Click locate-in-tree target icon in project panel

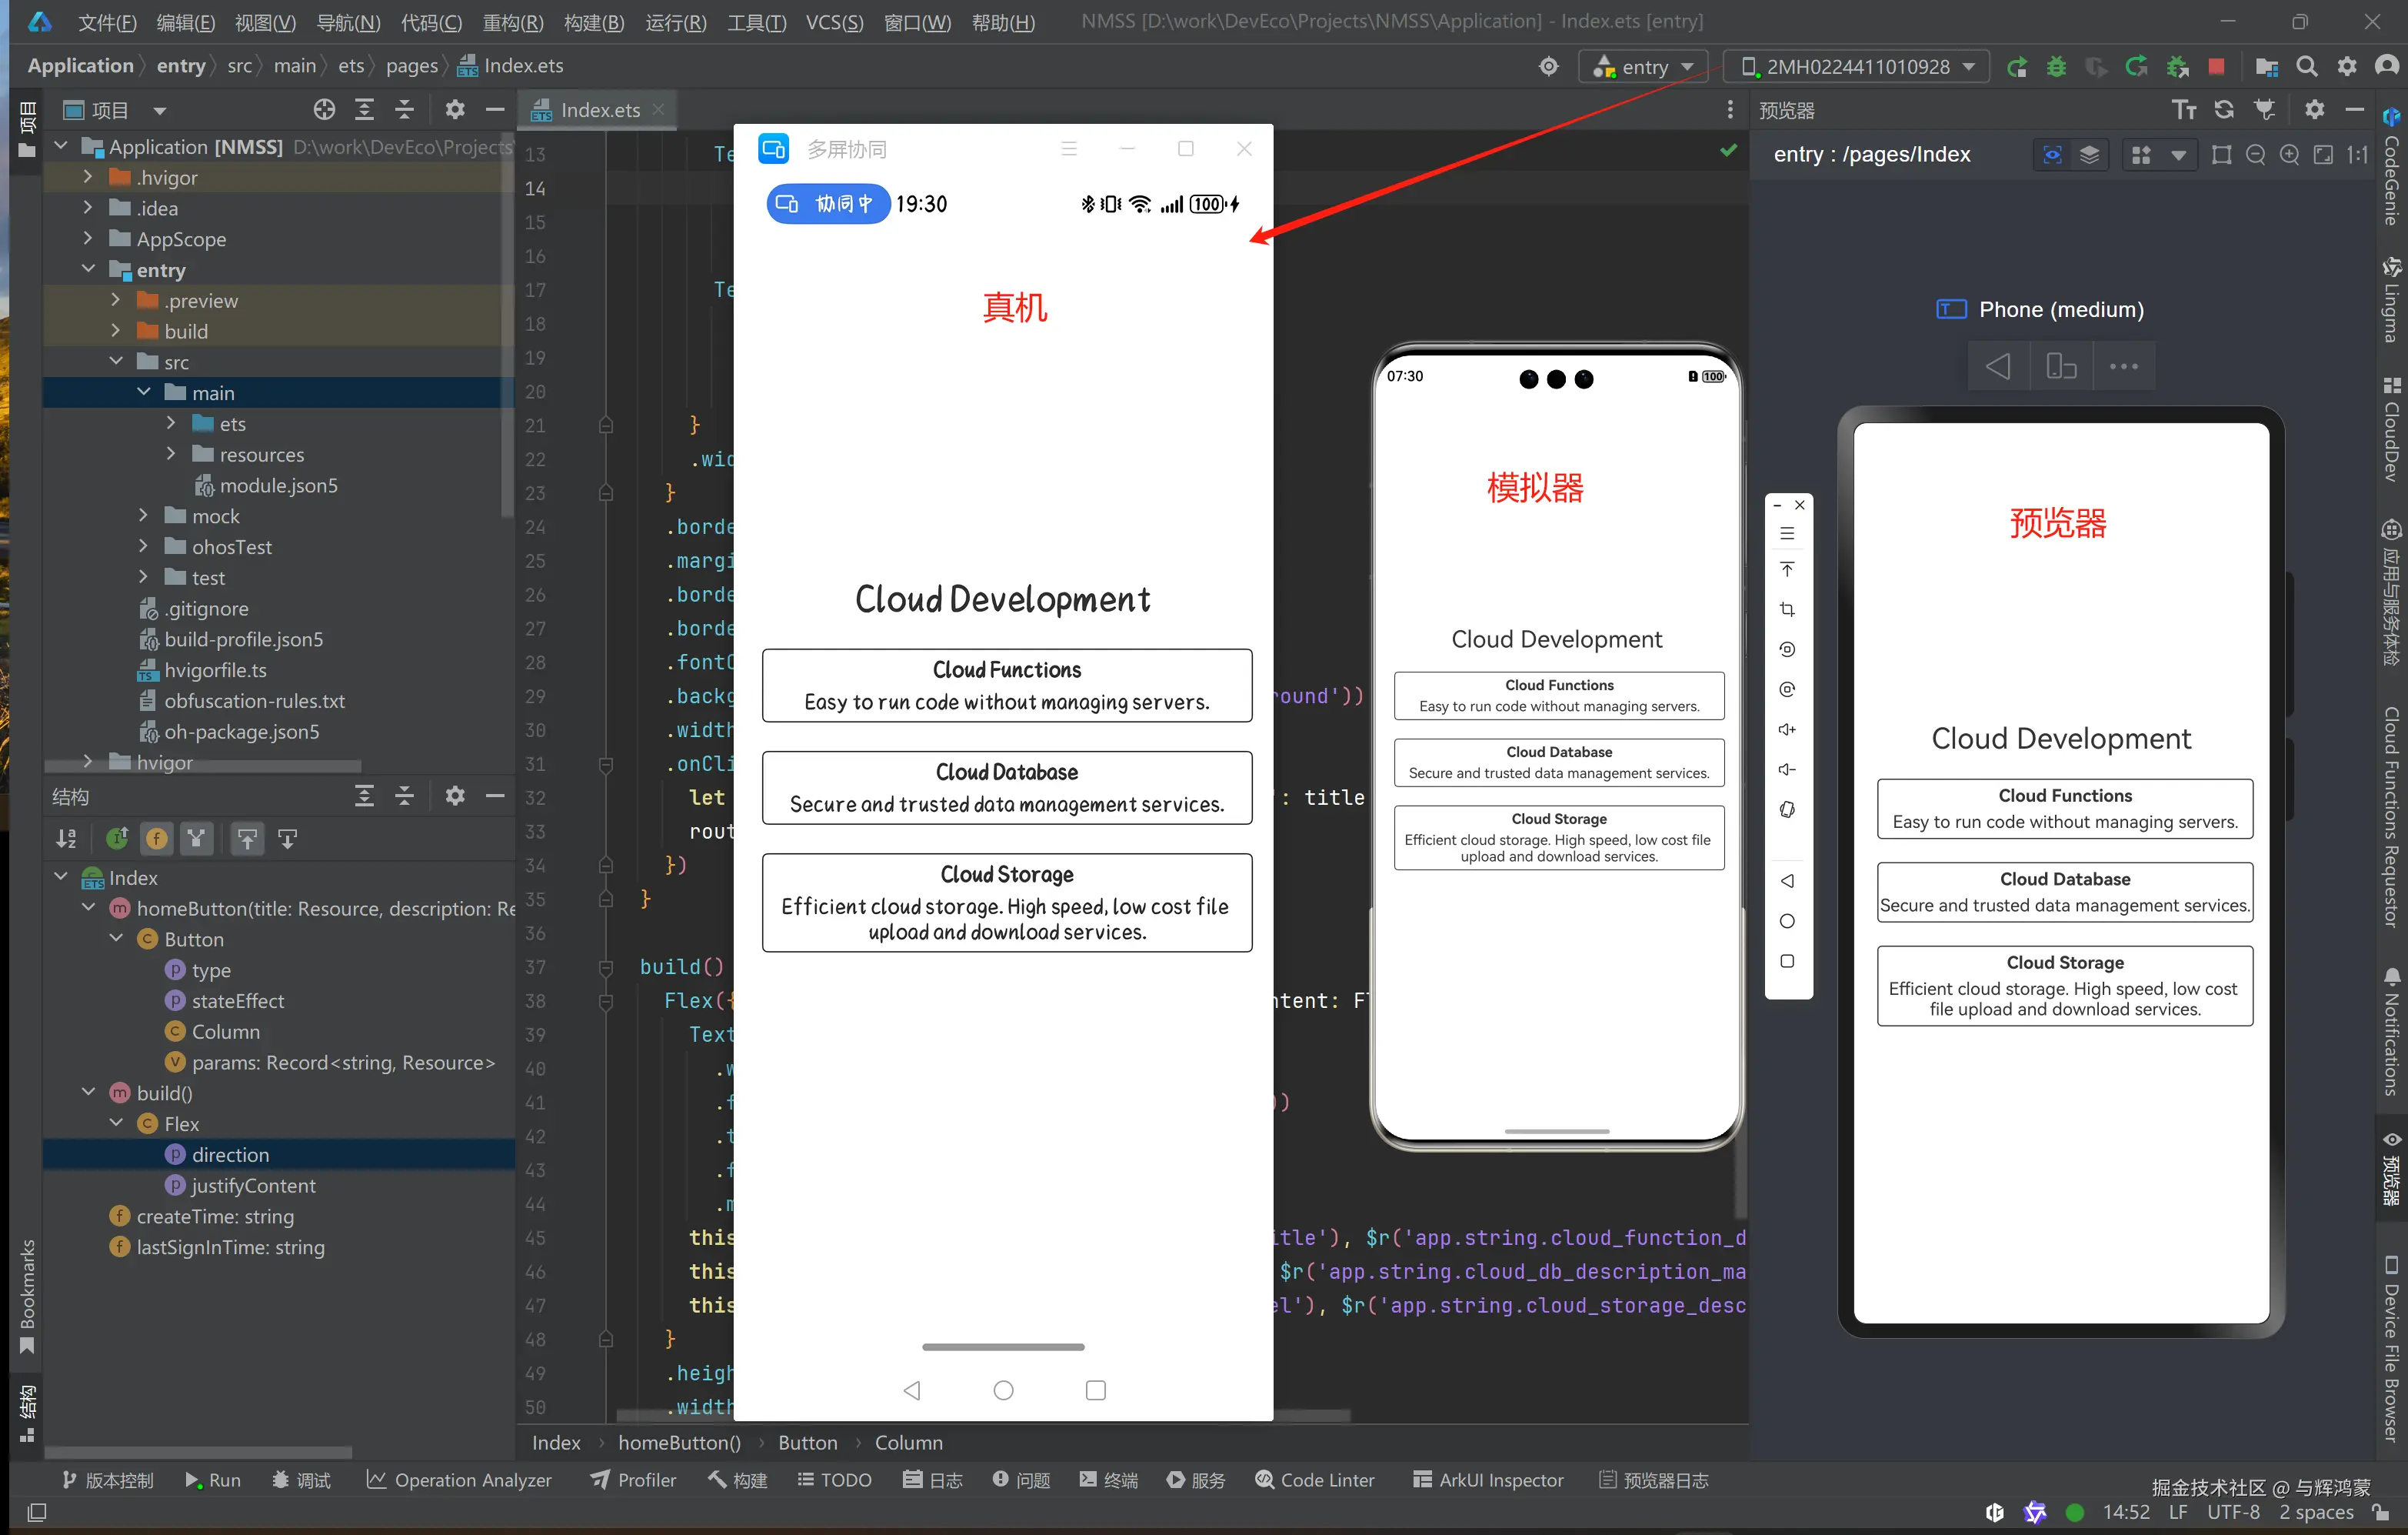click(x=324, y=110)
